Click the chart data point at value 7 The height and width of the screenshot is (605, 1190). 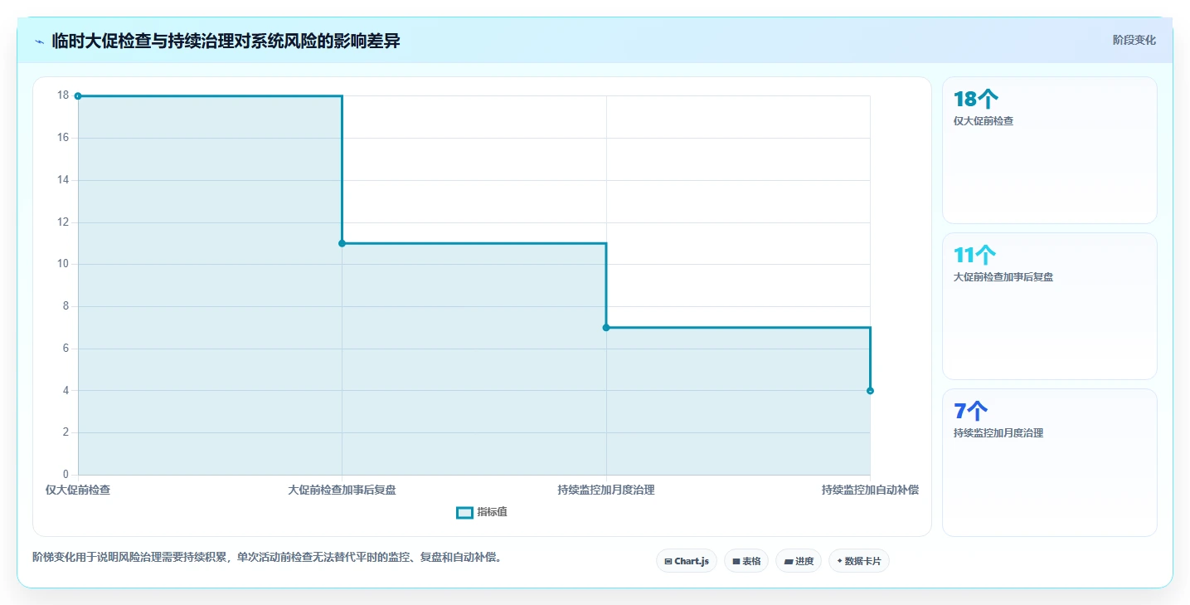(606, 328)
